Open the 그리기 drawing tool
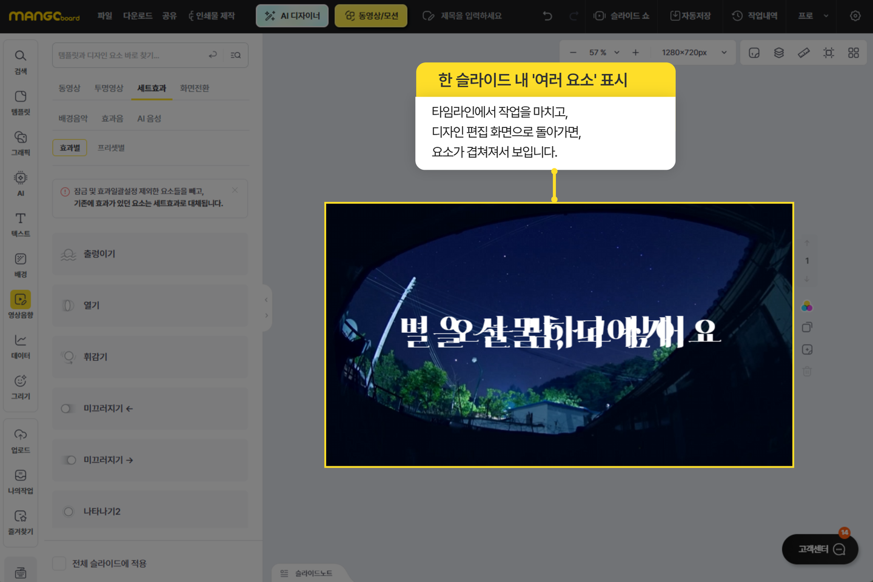The height and width of the screenshot is (582, 873). (21, 387)
